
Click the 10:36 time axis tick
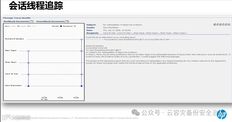point(60,97)
